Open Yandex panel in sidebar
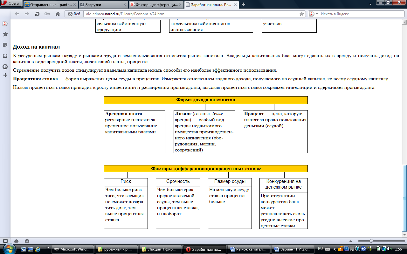 point(5,24)
